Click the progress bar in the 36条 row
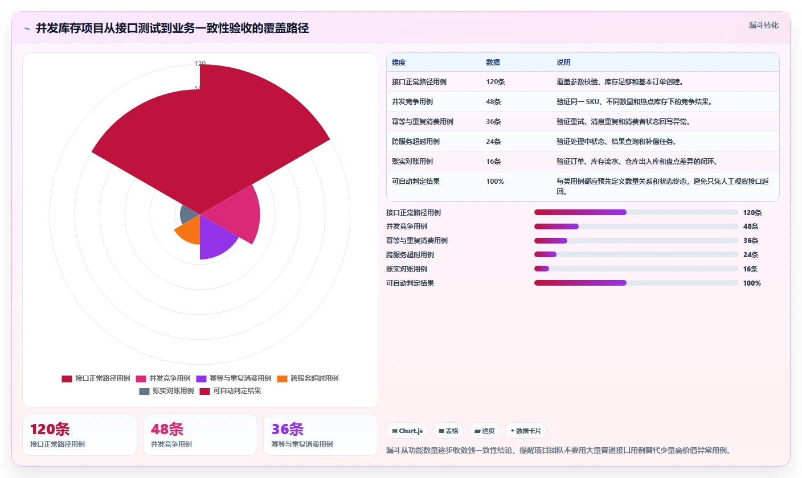Image resolution: width=802 pixels, height=478 pixels. tap(636, 241)
